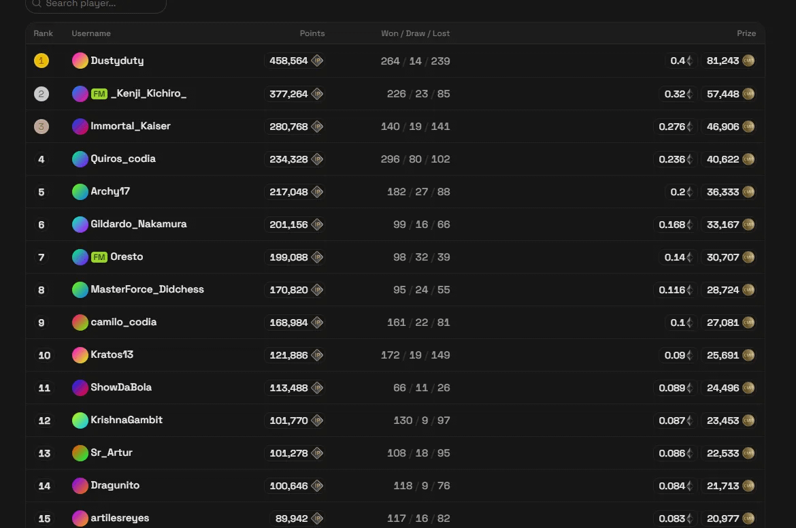Select the Archy17 username
Viewport: 796px width, 528px height.
(x=110, y=191)
